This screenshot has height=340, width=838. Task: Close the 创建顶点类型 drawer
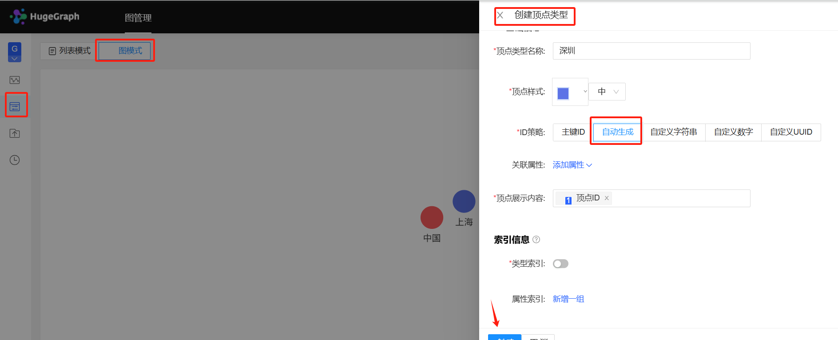[x=500, y=15]
